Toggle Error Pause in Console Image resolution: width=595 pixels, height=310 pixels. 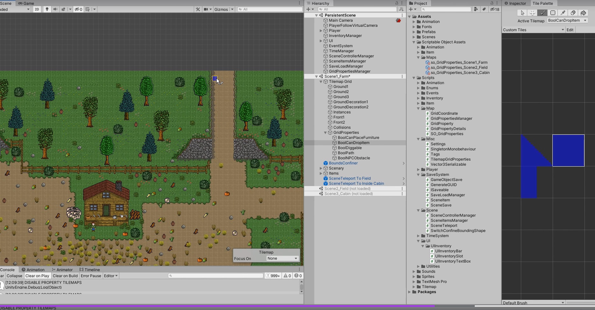(x=91, y=276)
